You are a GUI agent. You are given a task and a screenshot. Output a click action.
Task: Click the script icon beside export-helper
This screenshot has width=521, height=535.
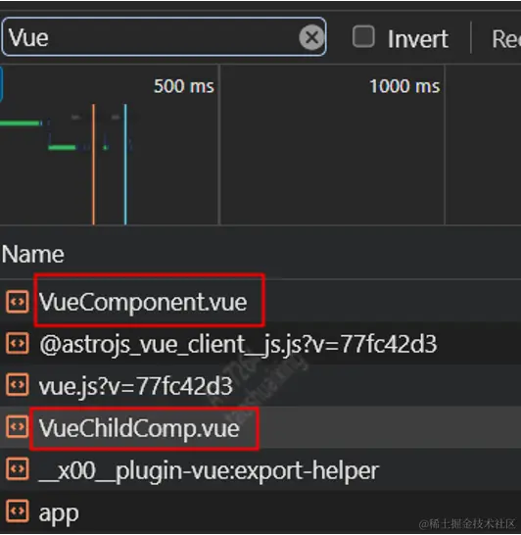17,468
